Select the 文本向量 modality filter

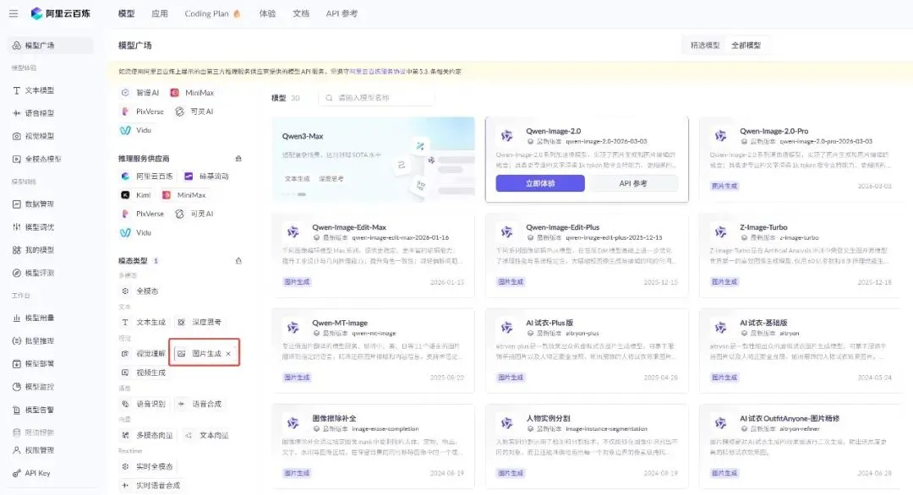tap(207, 436)
